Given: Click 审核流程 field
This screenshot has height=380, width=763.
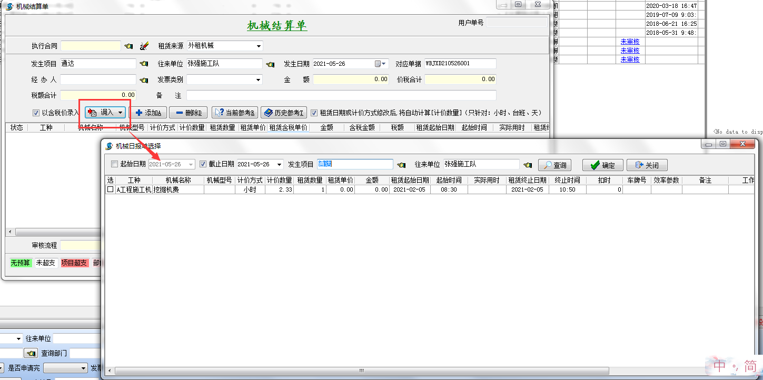Looking at the screenshot, I should pos(80,245).
